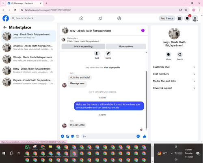Screen dimensions: 203x163
Task: Go back in browser history
Action: pyautogui.click(x=4, y=10)
